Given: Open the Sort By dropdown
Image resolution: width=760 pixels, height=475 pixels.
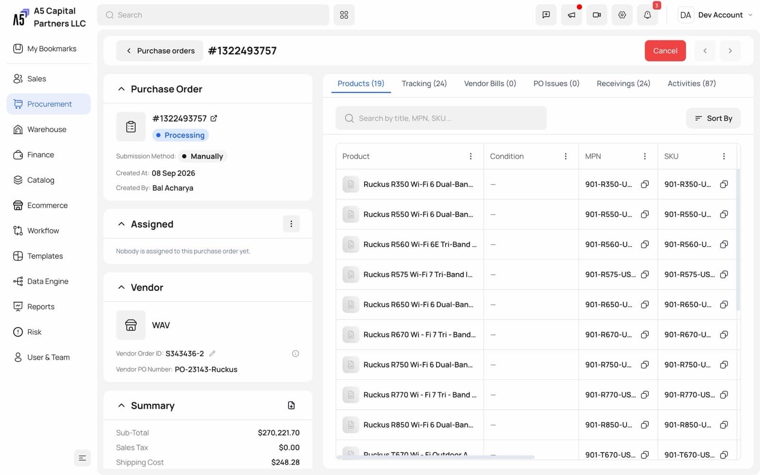Looking at the screenshot, I should [x=713, y=118].
